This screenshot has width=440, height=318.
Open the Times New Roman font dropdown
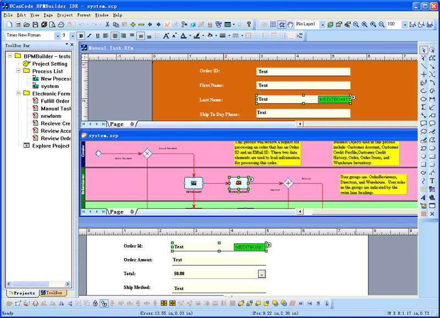click(57, 36)
